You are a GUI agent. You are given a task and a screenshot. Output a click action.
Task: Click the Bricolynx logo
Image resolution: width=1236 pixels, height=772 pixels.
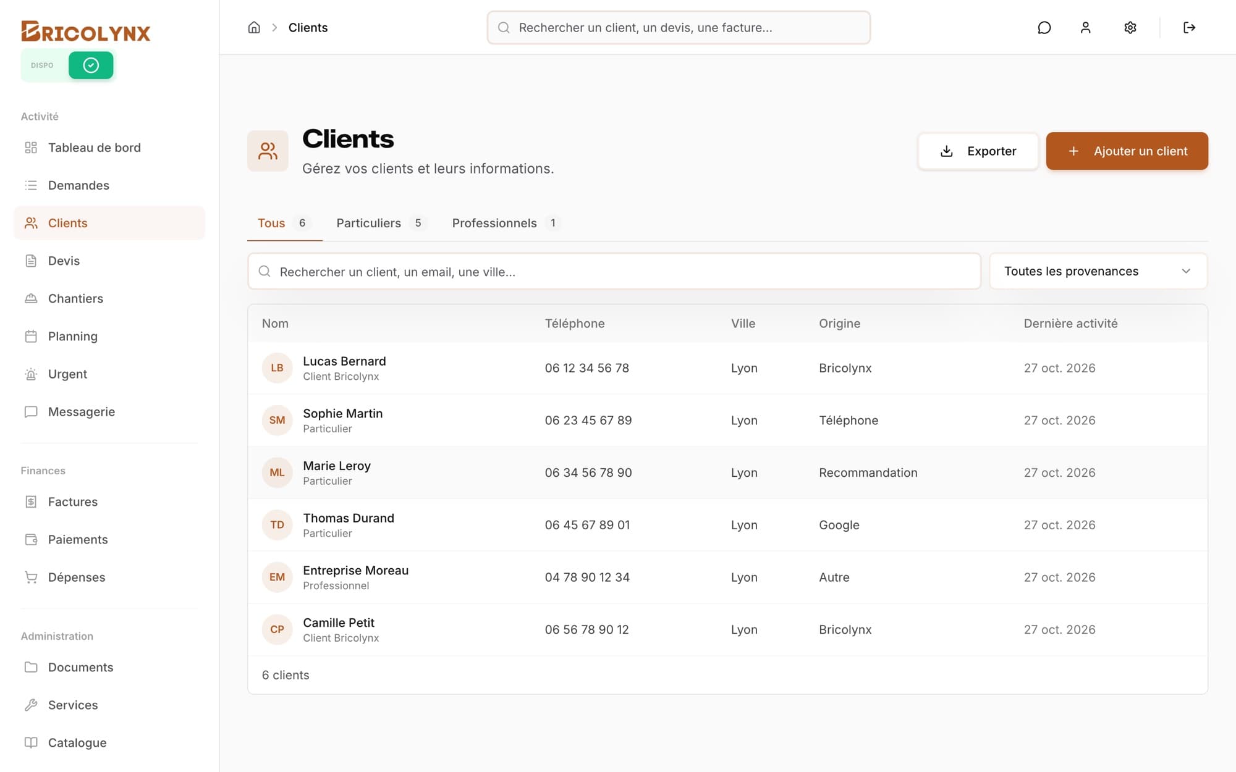click(86, 31)
